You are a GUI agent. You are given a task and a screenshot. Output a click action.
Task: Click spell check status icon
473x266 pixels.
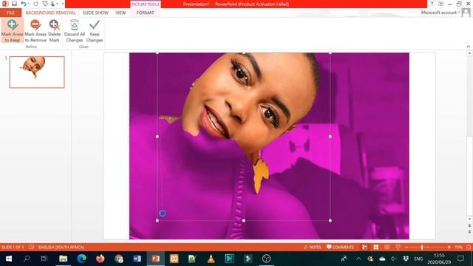[x=31, y=247]
